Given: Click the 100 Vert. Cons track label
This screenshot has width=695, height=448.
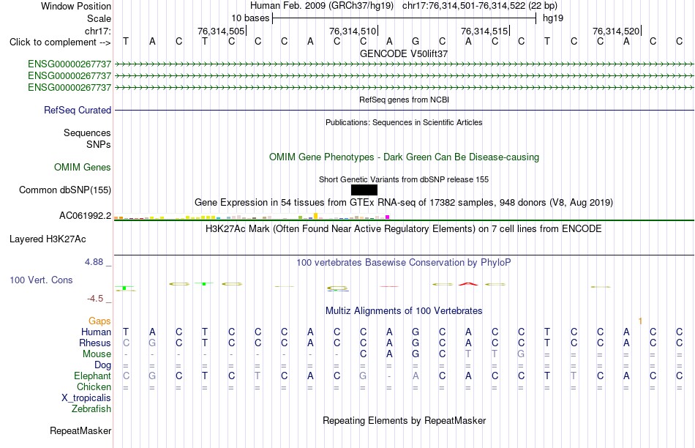Looking at the screenshot, I should click(x=41, y=280).
